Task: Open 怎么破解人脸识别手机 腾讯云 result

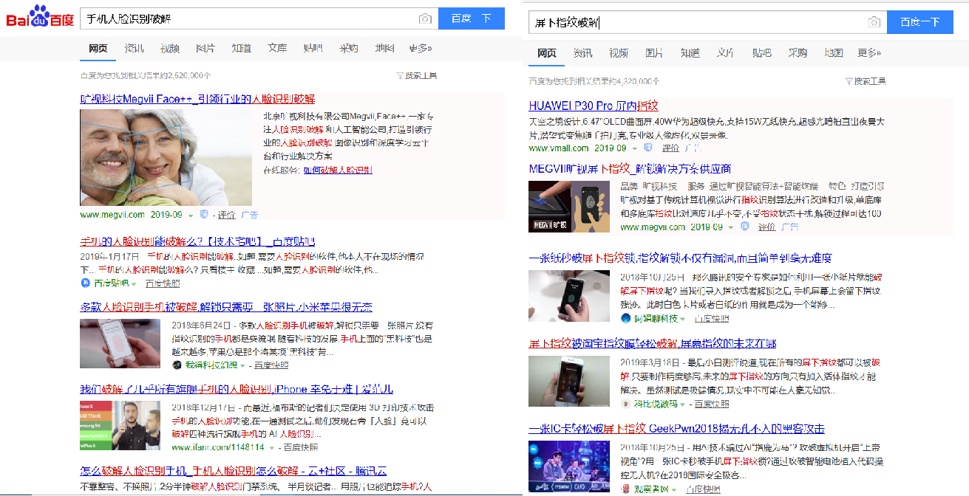Action: 233,471
